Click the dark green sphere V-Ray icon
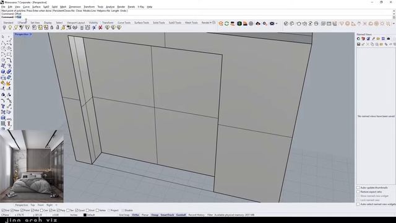Screen dimensions: 396x223 (x=239, y=24)
